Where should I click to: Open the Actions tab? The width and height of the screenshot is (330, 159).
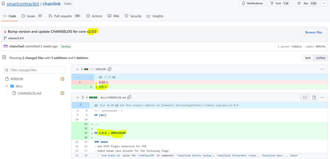click(94, 16)
